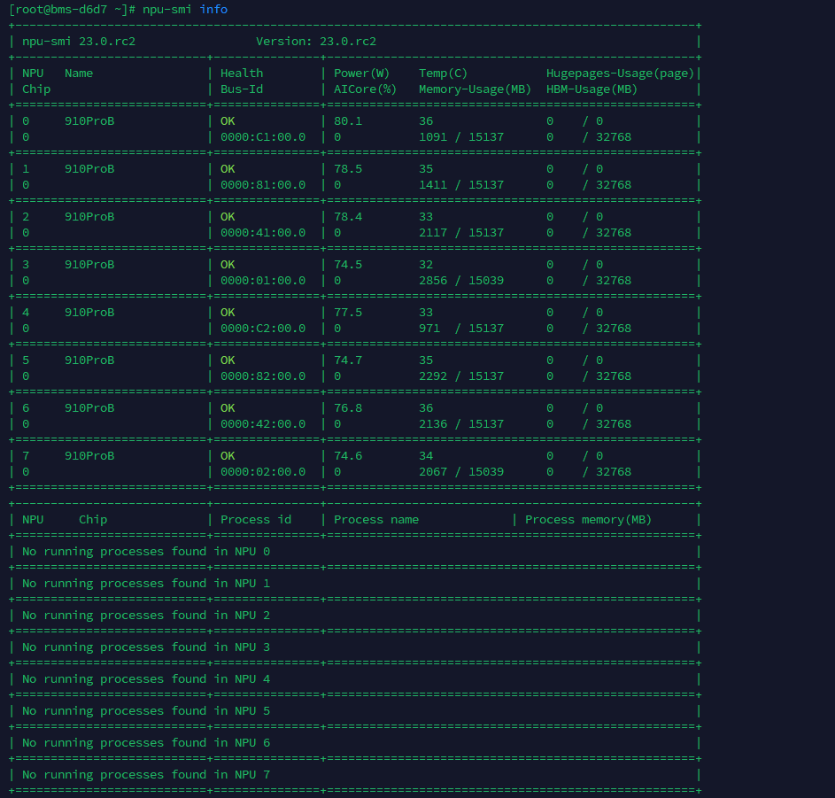Viewport: 835px width, 798px height.
Task: Click the 'Process memory(MB)' header
Action: [589, 520]
